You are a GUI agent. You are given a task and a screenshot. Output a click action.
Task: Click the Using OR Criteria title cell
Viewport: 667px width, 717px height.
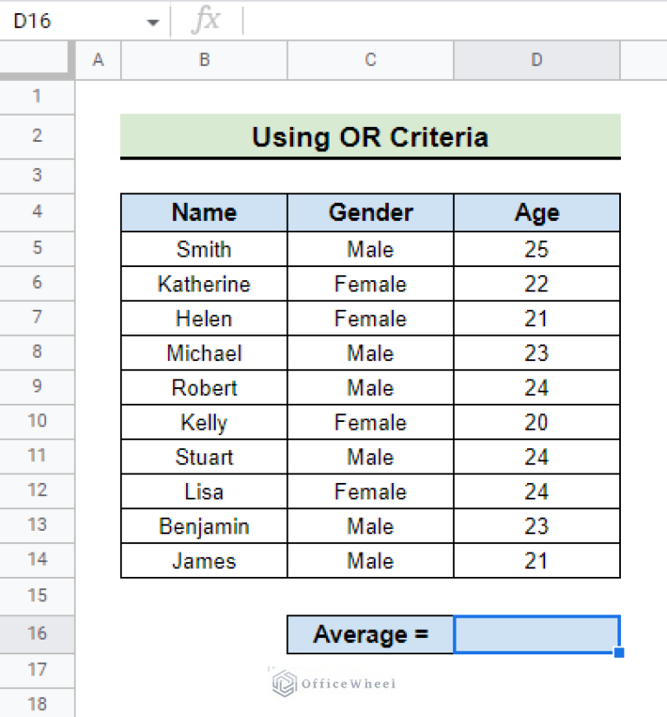click(370, 137)
